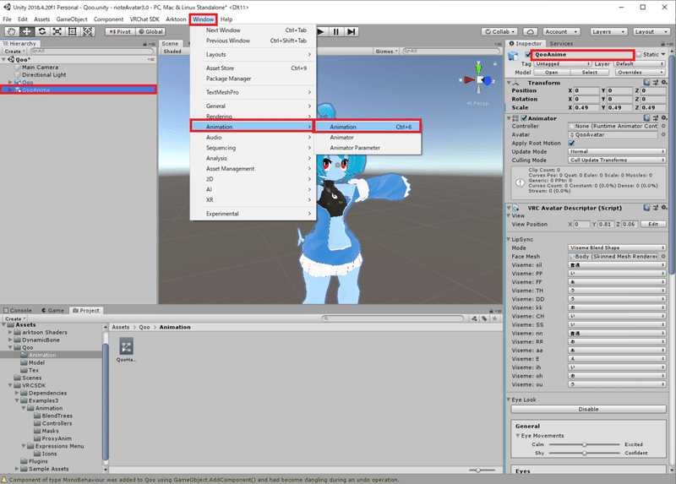
Task: Open the Layout toolbar dropdown
Action: tap(650, 31)
